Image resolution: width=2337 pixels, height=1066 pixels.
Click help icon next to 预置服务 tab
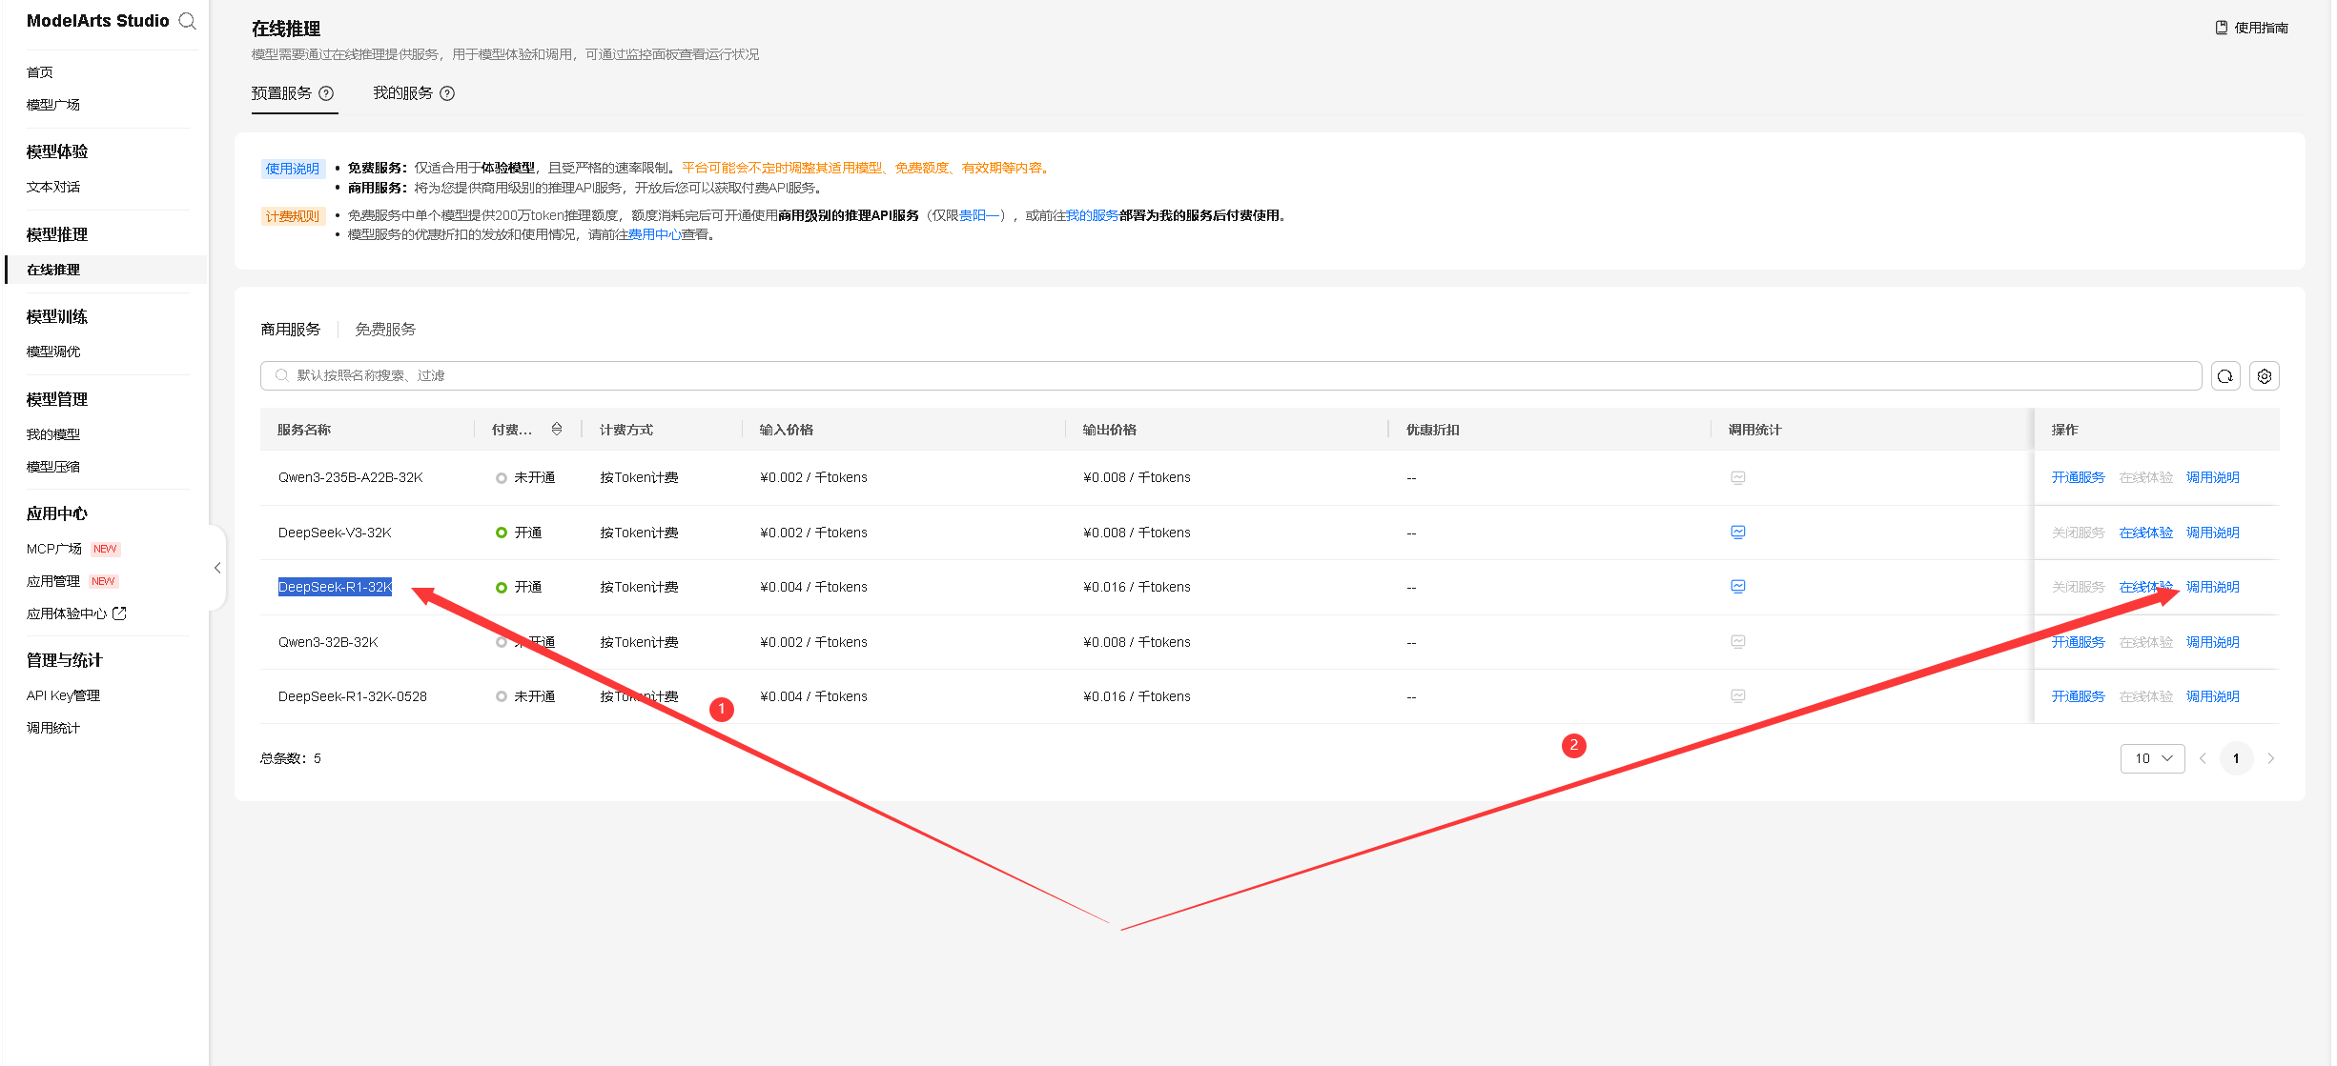click(326, 93)
